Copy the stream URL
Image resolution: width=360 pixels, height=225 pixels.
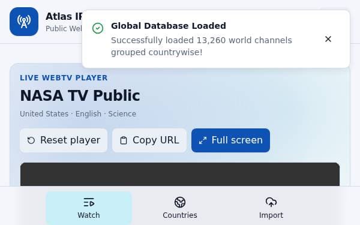click(x=149, y=140)
